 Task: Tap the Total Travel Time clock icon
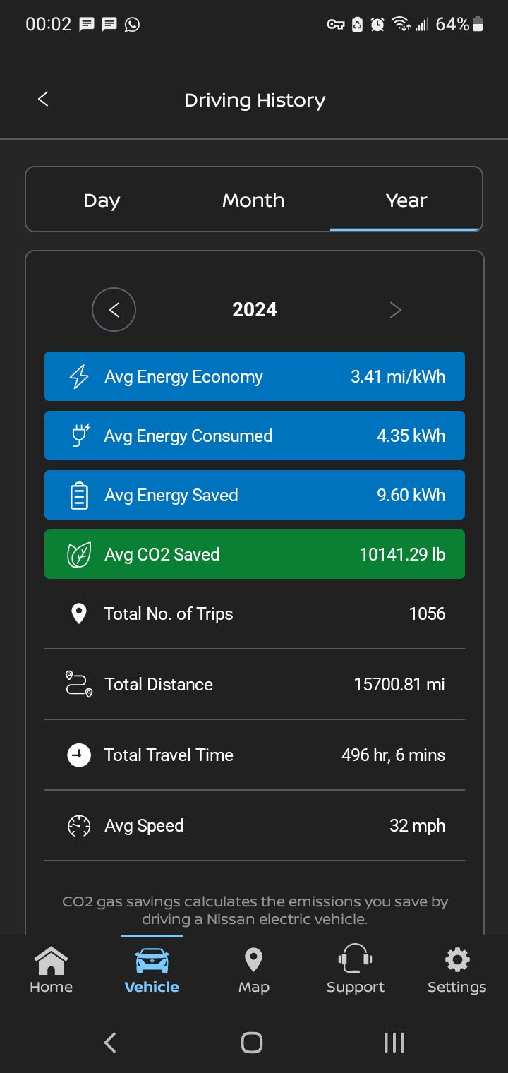pyautogui.click(x=79, y=755)
